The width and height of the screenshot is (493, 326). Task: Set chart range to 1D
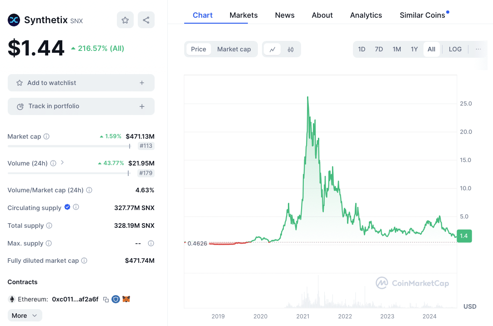[362, 50]
